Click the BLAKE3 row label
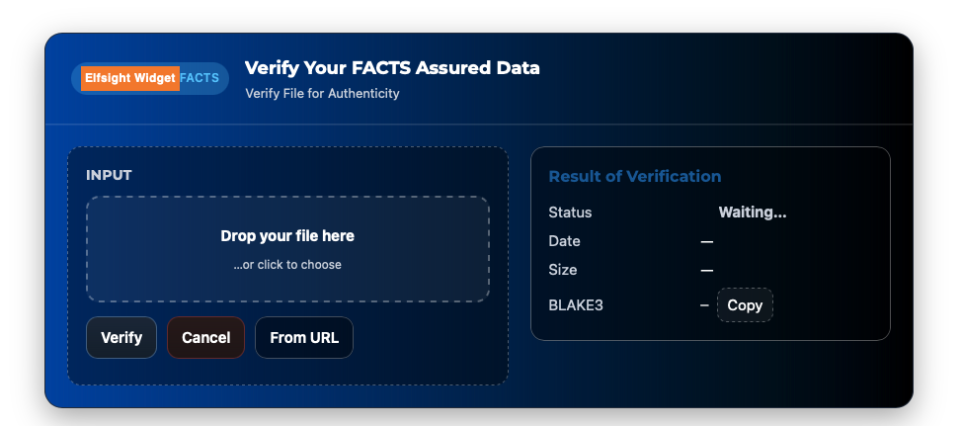 click(x=576, y=305)
